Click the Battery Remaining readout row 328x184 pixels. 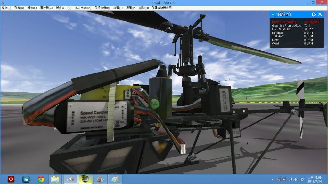click(x=296, y=22)
